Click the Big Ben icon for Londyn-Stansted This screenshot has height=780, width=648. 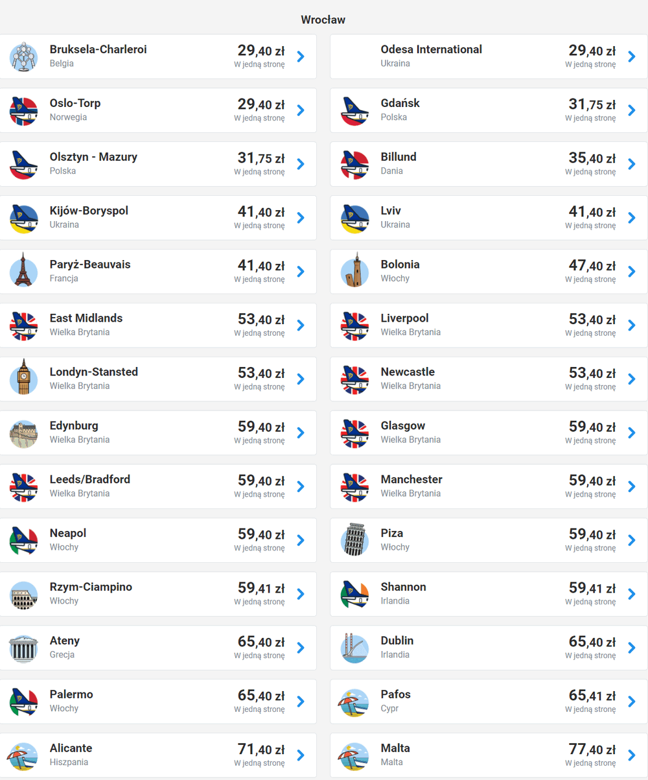(24, 377)
